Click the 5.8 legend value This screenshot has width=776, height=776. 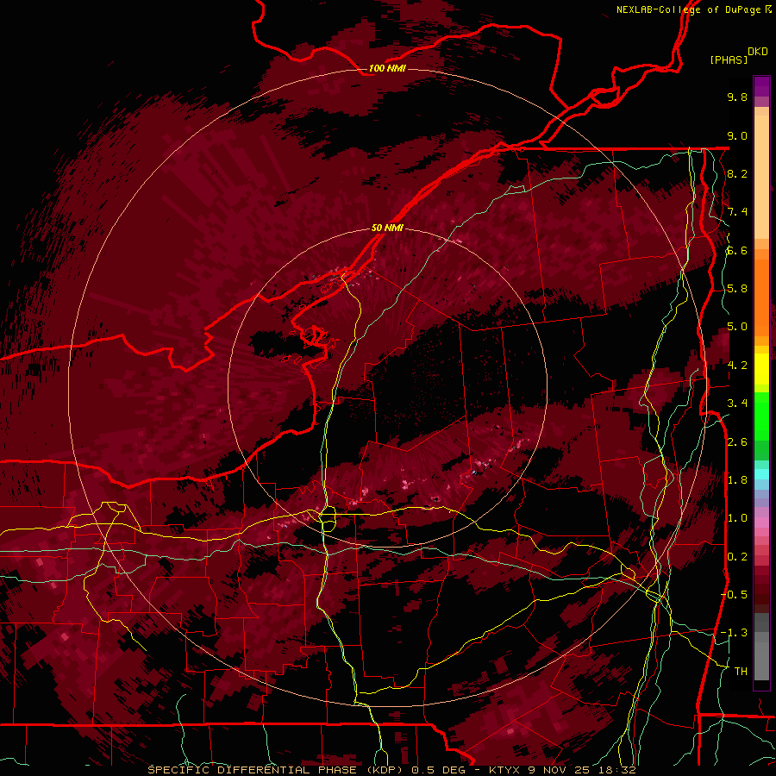(x=737, y=289)
